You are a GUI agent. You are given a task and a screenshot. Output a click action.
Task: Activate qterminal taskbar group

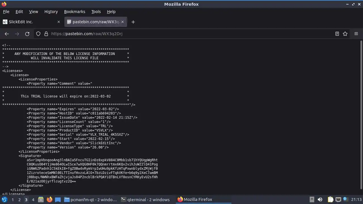(x=145, y=199)
